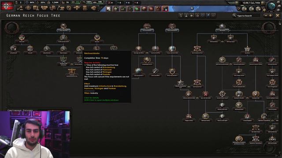The width and height of the screenshot is (282, 158).
Task: Click the Continuous Focuses header
Action: (x=20, y=111)
